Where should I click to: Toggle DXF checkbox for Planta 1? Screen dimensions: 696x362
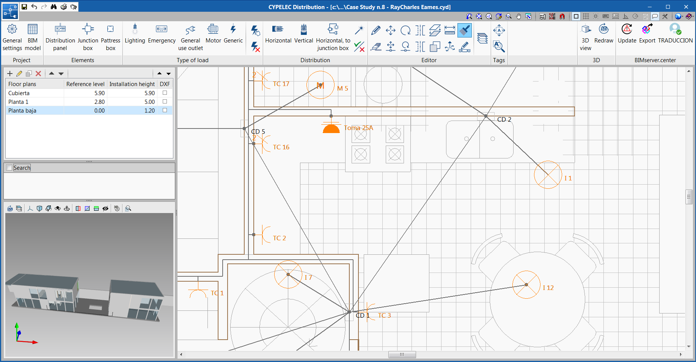click(x=165, y=102)
